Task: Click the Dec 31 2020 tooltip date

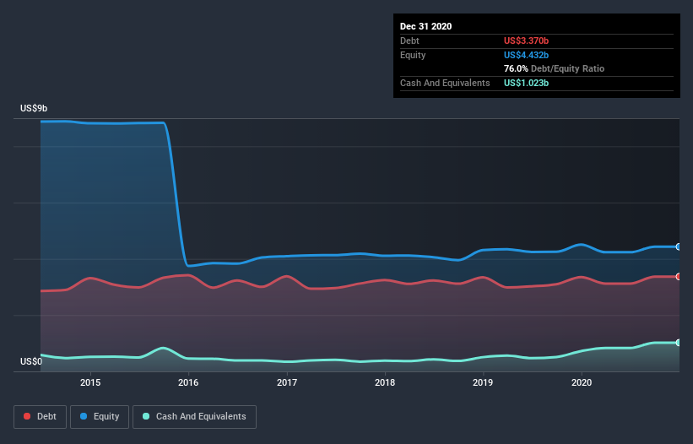Action: coord(425,26)
